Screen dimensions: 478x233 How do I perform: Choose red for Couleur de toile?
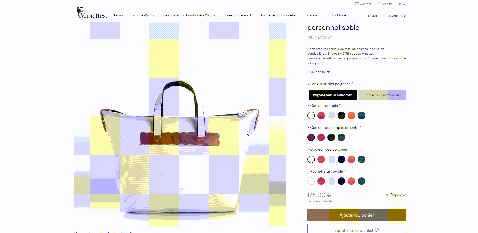coord(321,115)
